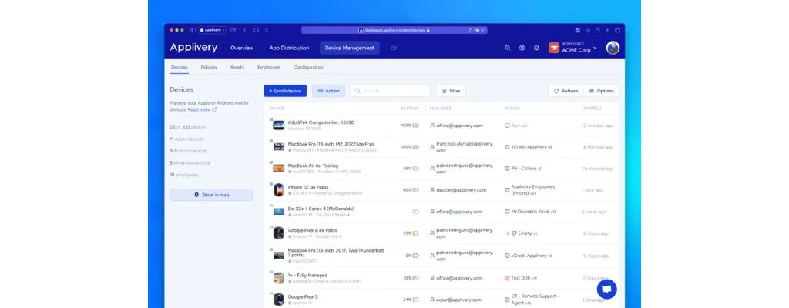789x308 pixels.
Task: Click the Safari share icon
Action: tap(597, 30)
